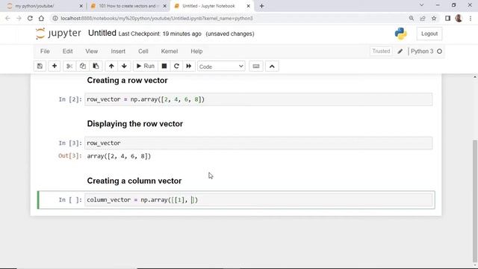478x269 pixels.
Task: Click the Last Checkpoint text
Action: [x=160, y=34]
